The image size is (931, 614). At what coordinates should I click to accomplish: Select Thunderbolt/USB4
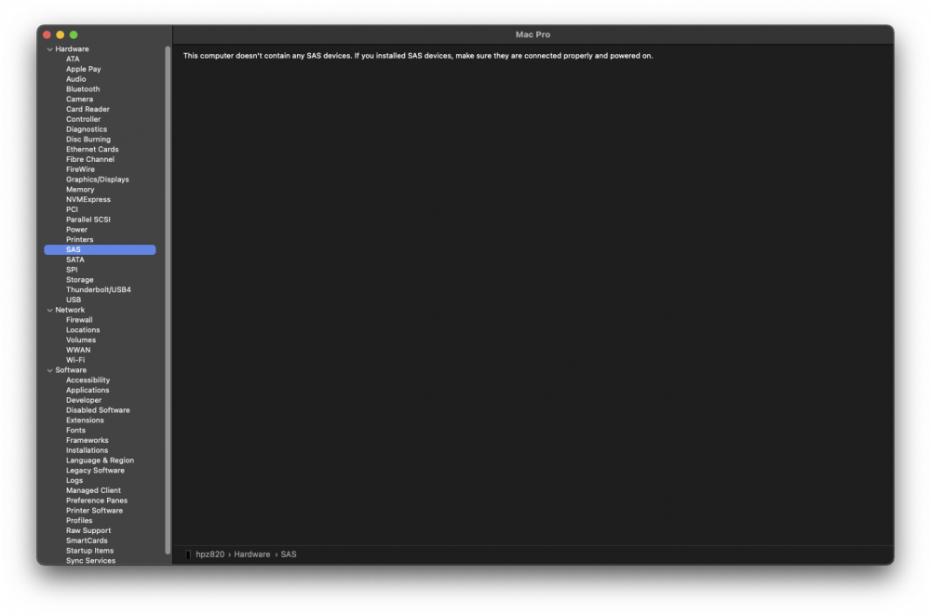tap(98, 290)
